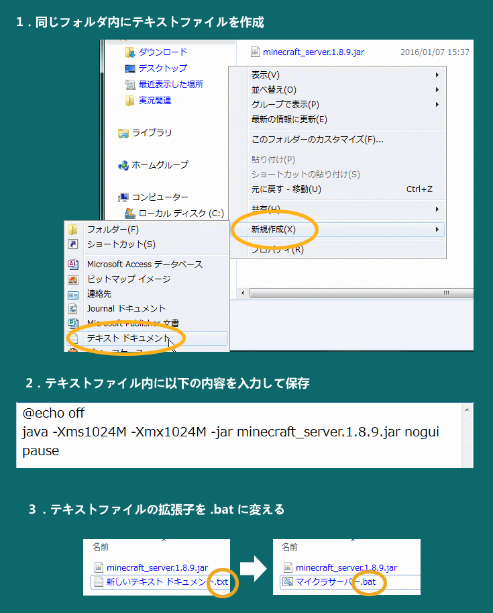Select Journal ドキュメント entry

tap(147, 309)
